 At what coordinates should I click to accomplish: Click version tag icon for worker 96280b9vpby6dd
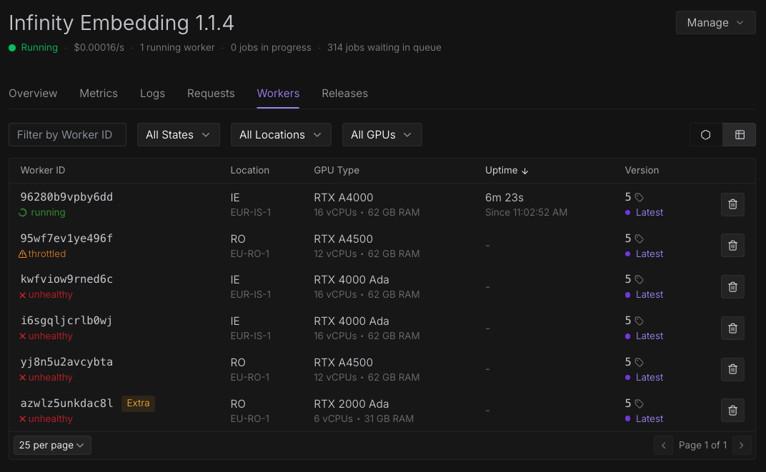click(x=639, y=198)
